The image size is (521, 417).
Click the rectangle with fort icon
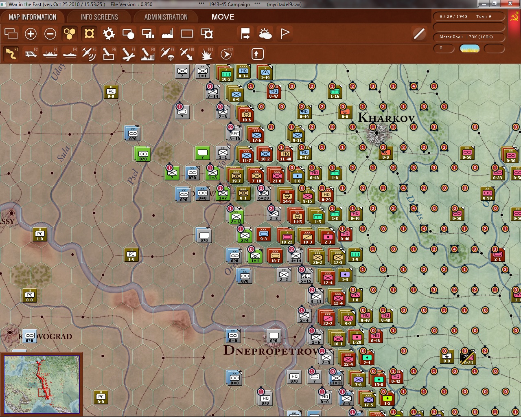point(207,34)
